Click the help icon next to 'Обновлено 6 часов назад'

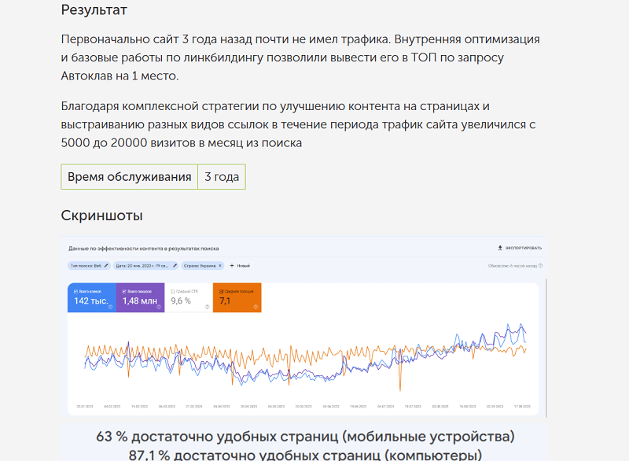point(540,266)
